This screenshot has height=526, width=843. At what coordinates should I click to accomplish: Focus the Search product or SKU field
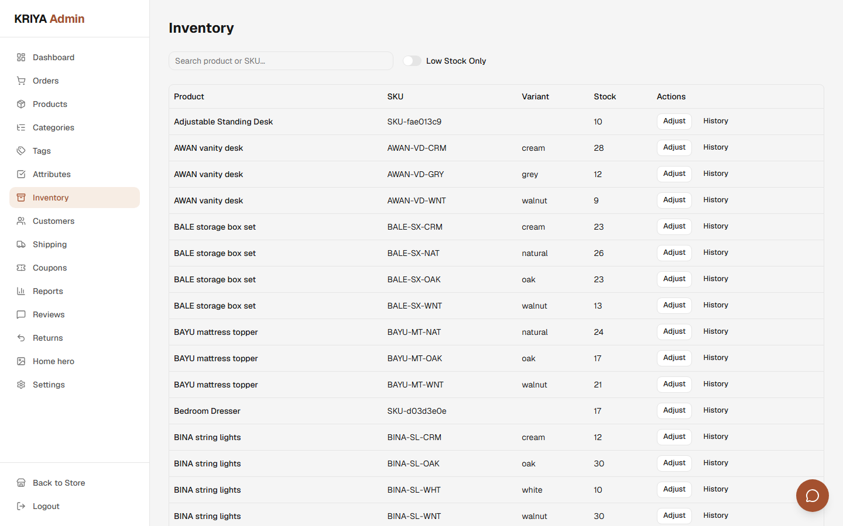(x=281, y=61)
